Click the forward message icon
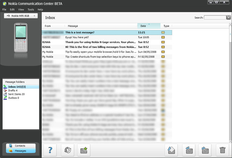 (205, 150)
